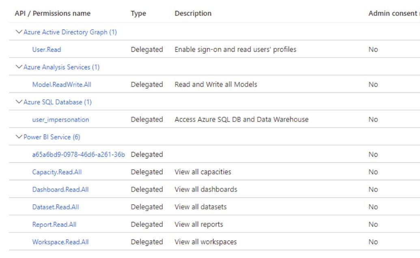Click the Azure Analysis Services group
420x258 pixels.
pyautogui.click(x=61, y=67)
